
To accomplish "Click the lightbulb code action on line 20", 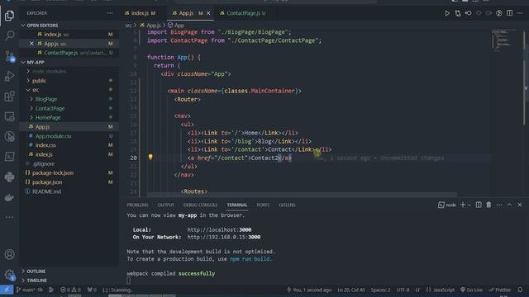I will coord(150,157).
